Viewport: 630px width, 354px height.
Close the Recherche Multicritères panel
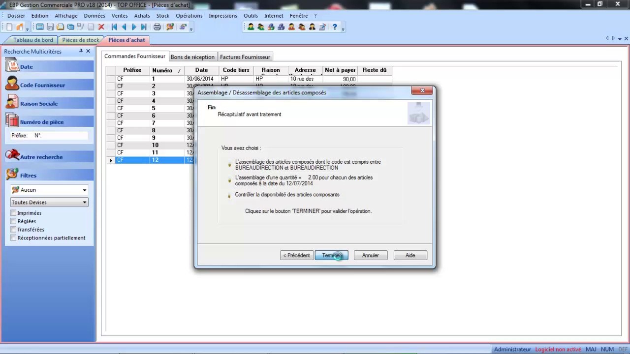pos(88,51)
